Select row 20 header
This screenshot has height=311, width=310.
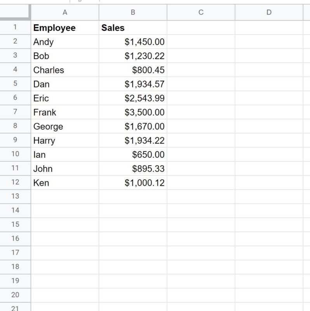[x=15, y=295]
